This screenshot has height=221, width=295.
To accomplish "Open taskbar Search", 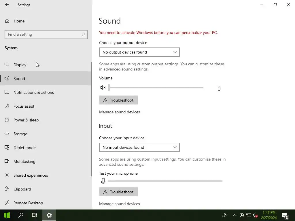I will pos(21,215).
